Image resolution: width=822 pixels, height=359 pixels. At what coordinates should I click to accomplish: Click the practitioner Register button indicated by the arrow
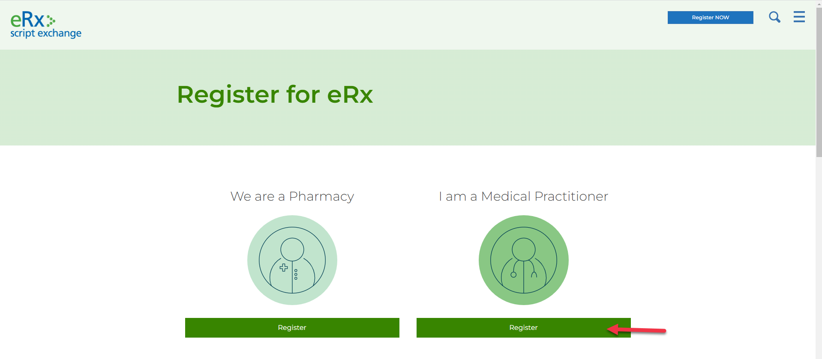(x=523, y=327)
